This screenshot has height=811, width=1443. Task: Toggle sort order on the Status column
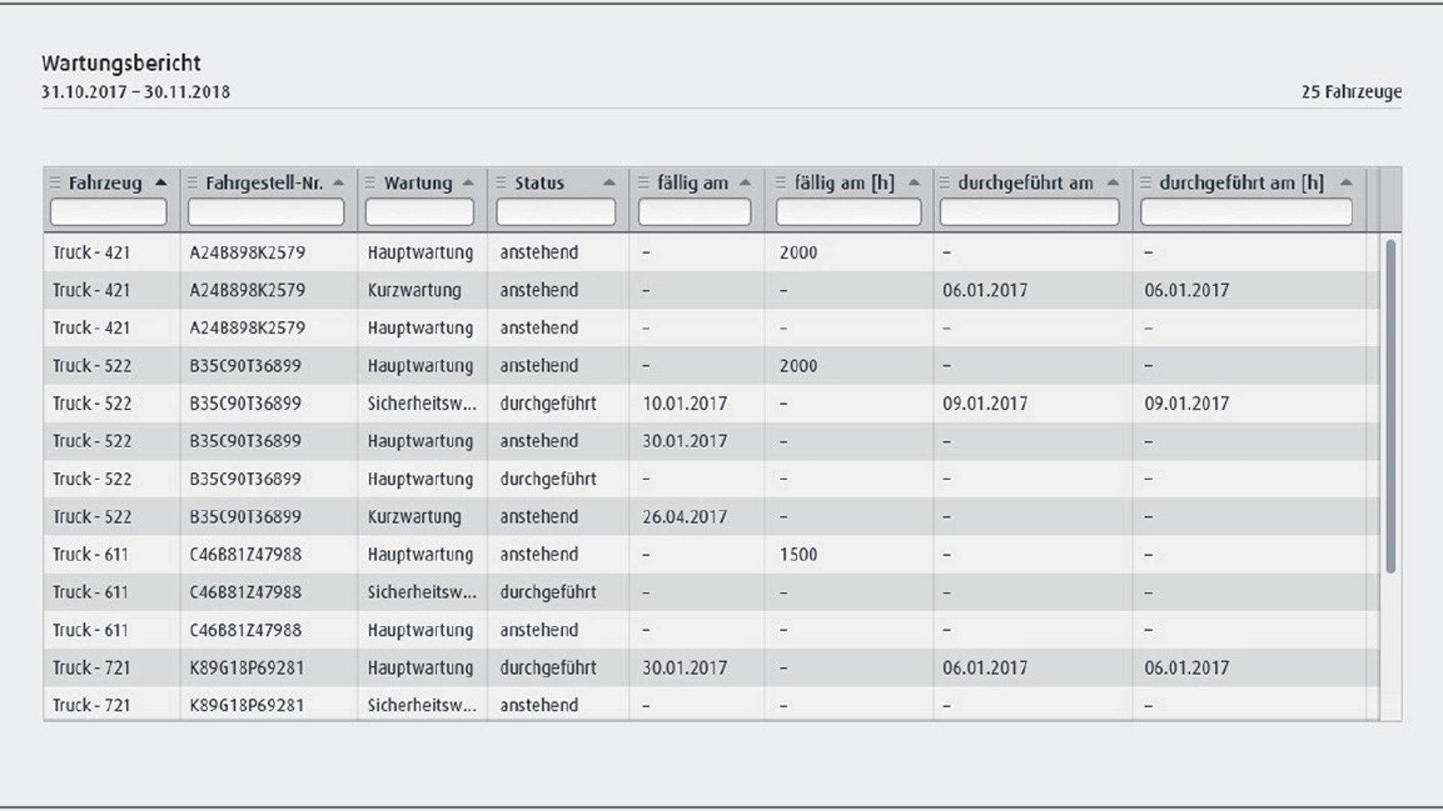point(609,182)
